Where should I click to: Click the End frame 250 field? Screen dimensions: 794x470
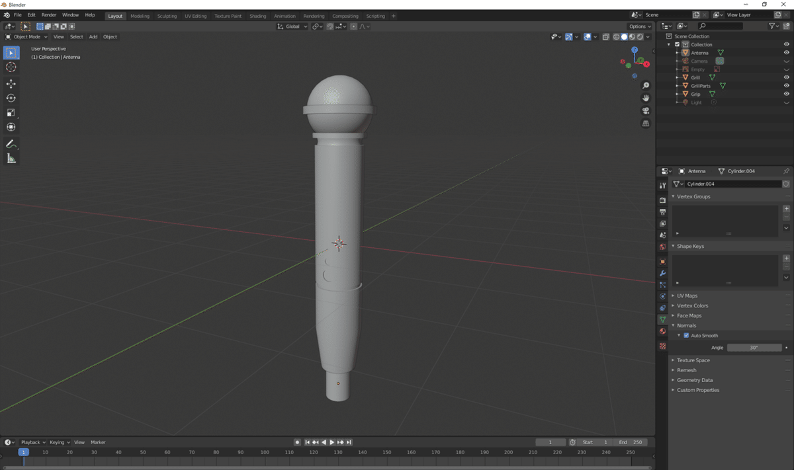tap(630, 442)
